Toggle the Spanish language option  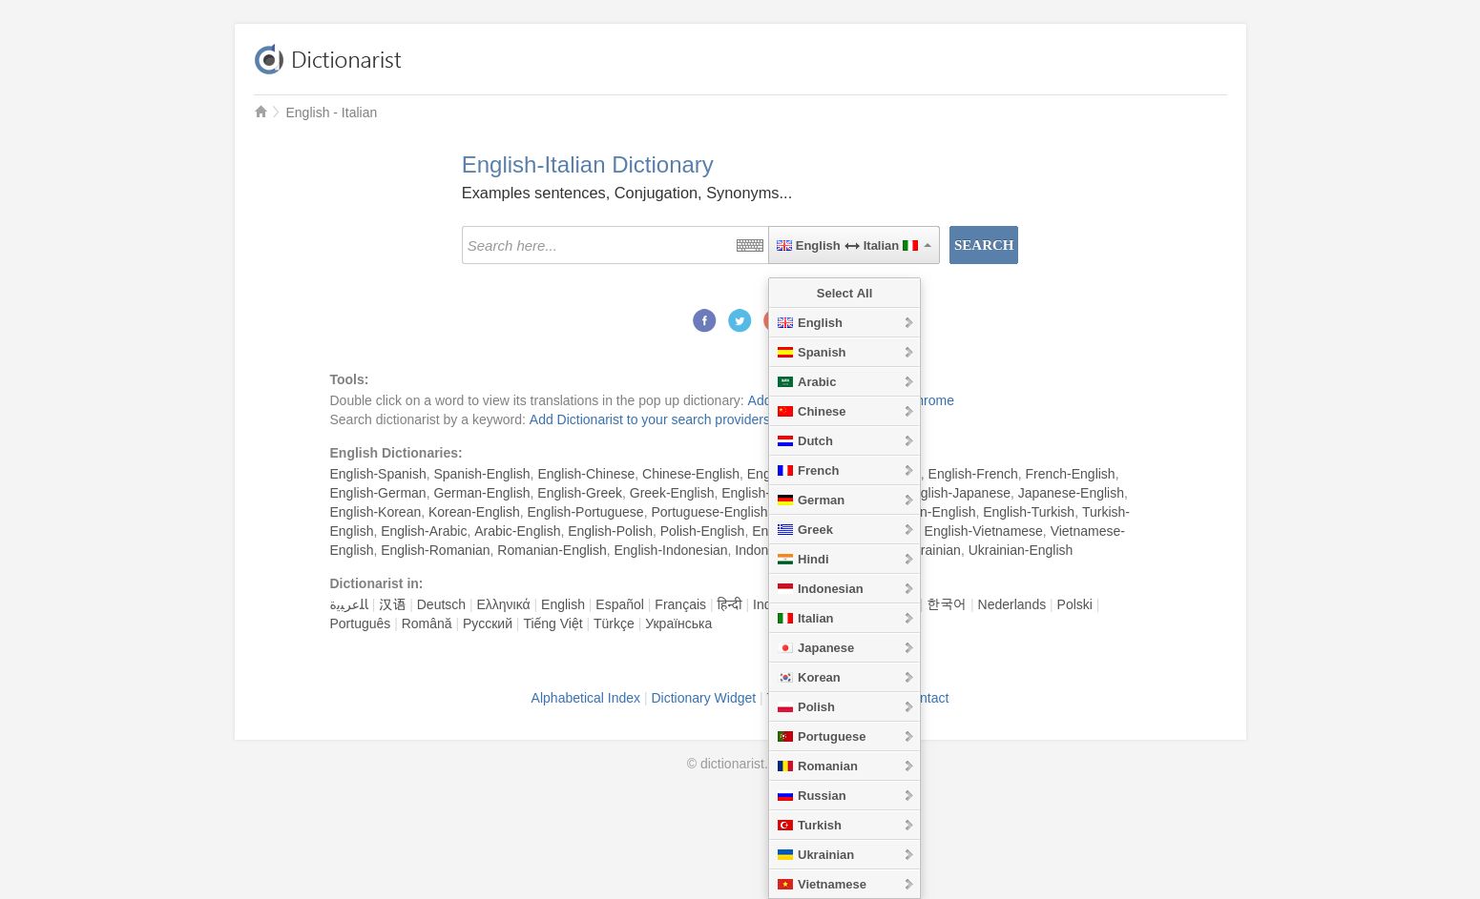tap(822, 352)
